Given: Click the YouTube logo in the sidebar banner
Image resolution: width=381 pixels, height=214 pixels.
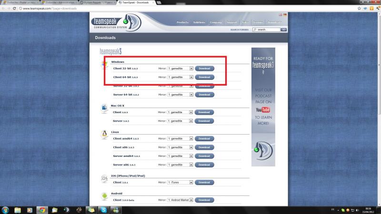Looking at the screenshot, I should pos(263,110).
